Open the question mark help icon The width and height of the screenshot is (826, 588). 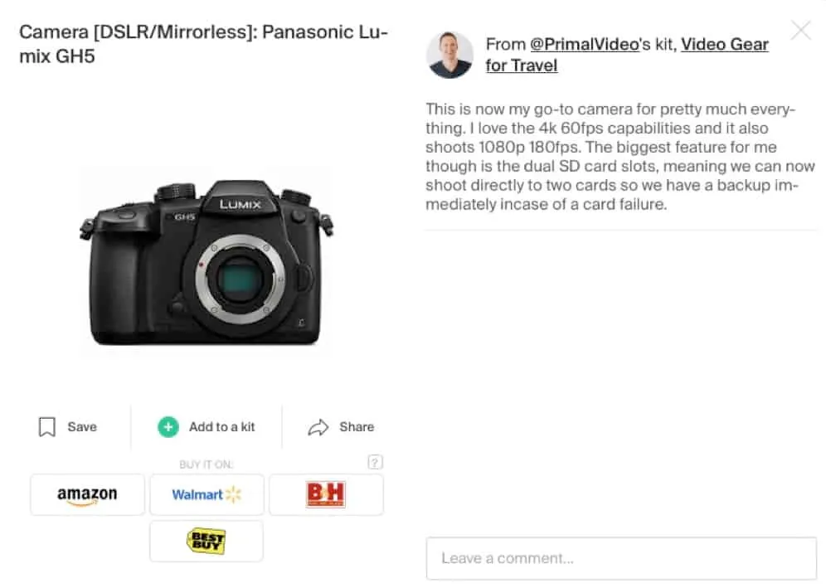[375, 463]
